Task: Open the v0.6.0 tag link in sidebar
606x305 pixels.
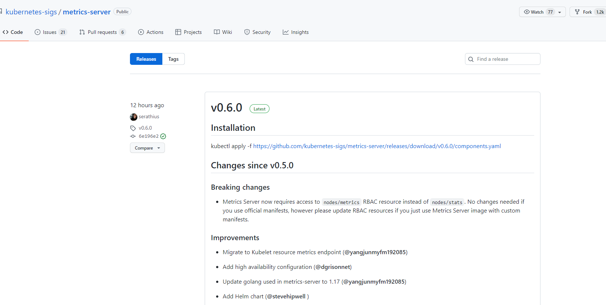Action: pos(145,128)
